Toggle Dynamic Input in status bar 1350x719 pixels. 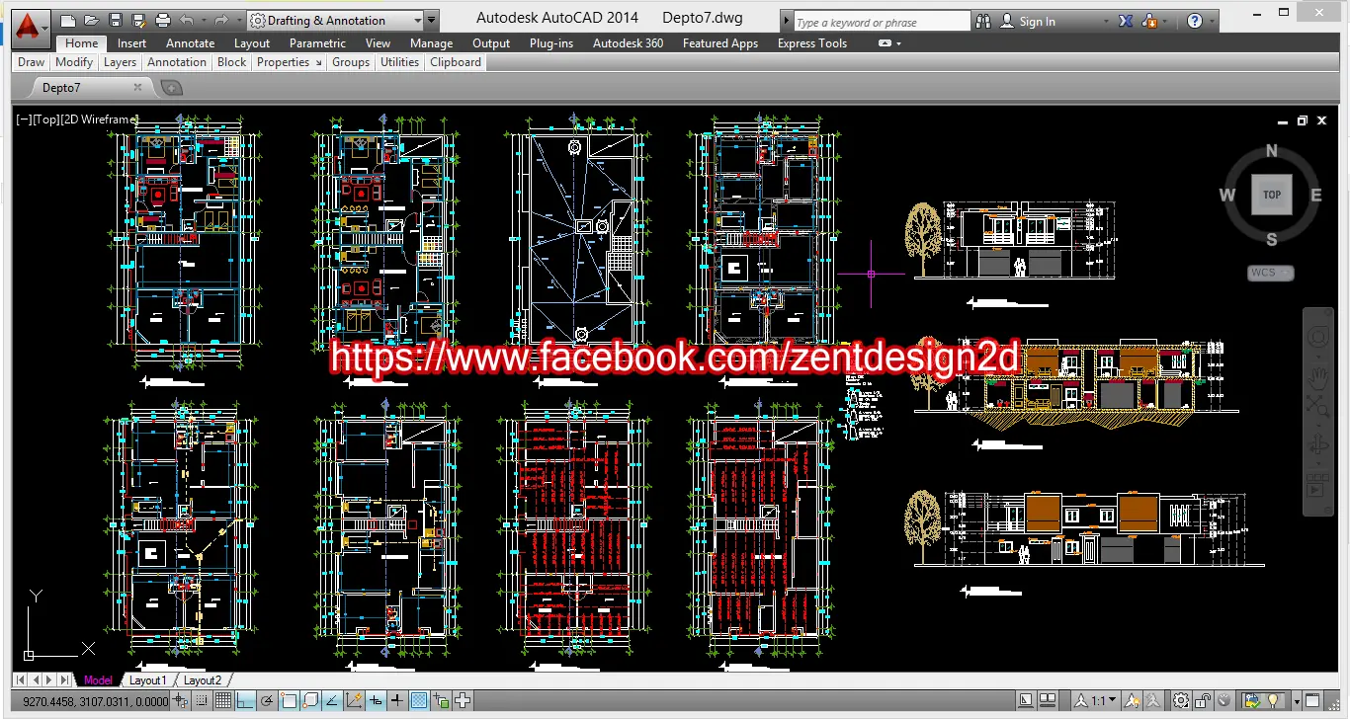pos(376,701)
